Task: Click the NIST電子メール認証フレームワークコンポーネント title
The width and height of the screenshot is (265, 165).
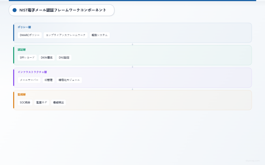Action: 63,10
